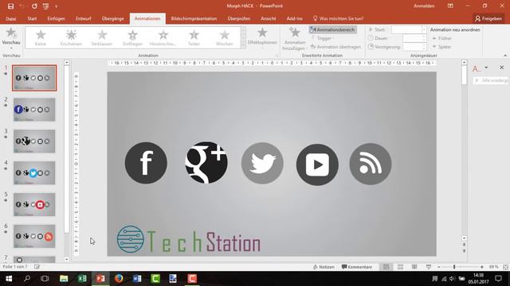Select slide 6 thumbnail with RSS highlighted

click(x=34, y=236)
